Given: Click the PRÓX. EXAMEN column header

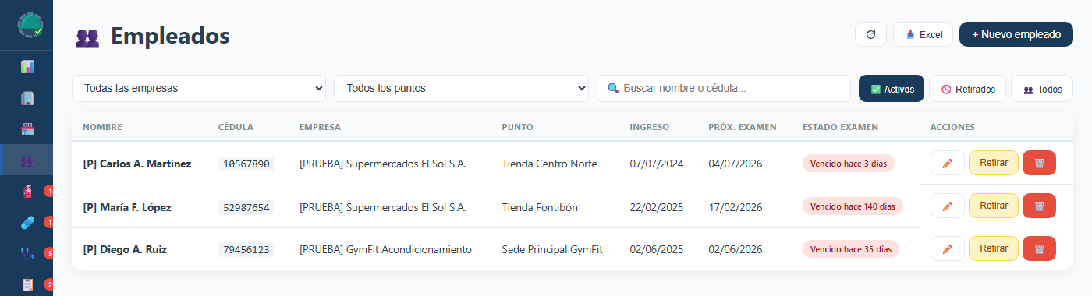Looking at the screenshot, I should [x=743, y=127].
